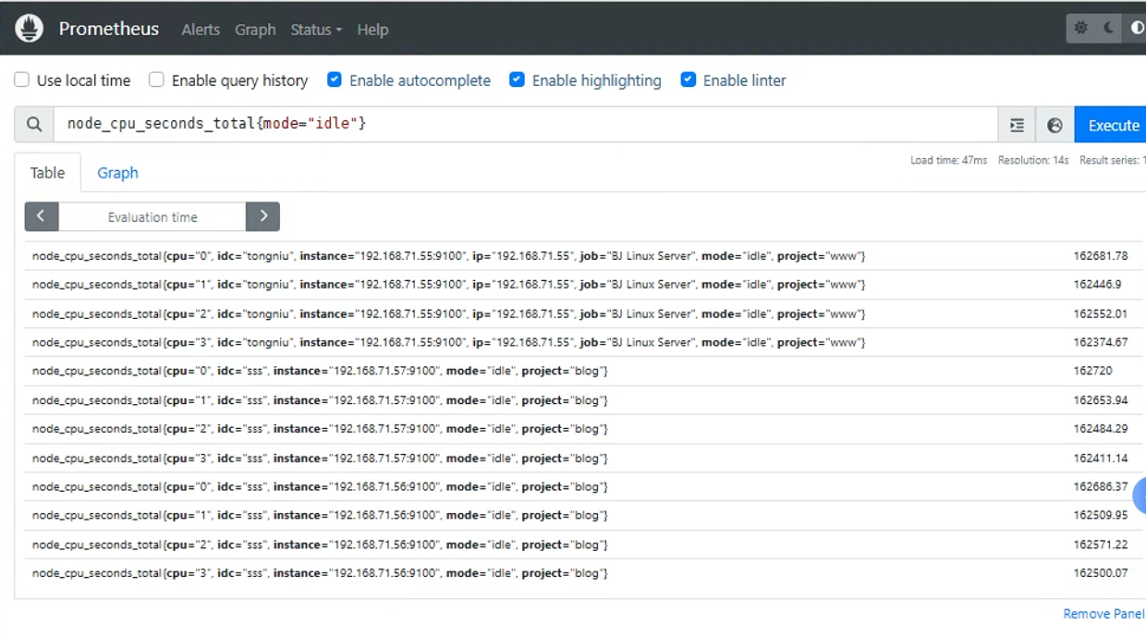Expand the Status dropdown menu

[316, 30]
